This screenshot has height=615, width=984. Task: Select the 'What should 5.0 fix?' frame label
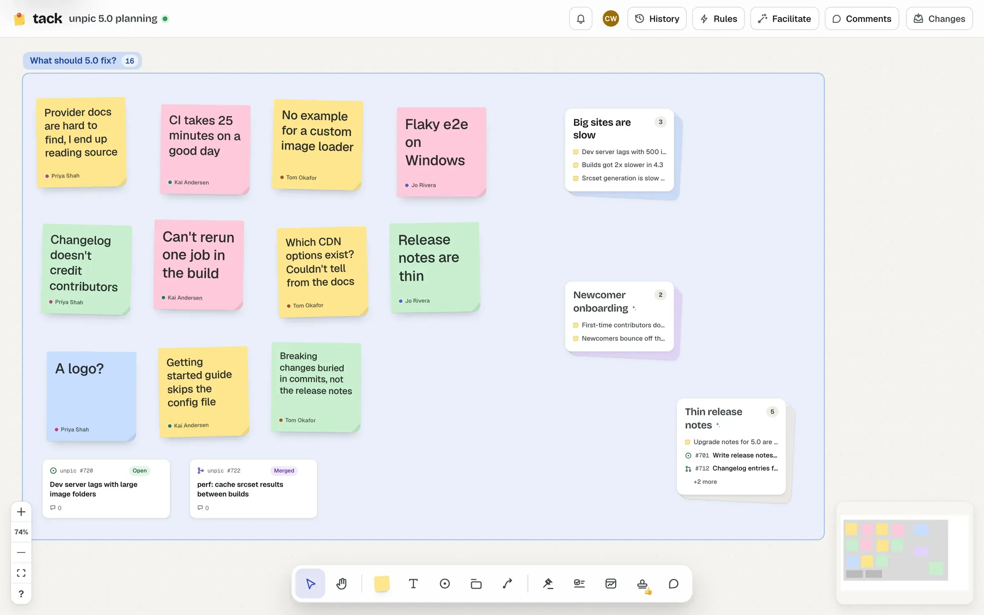[82, 61]
